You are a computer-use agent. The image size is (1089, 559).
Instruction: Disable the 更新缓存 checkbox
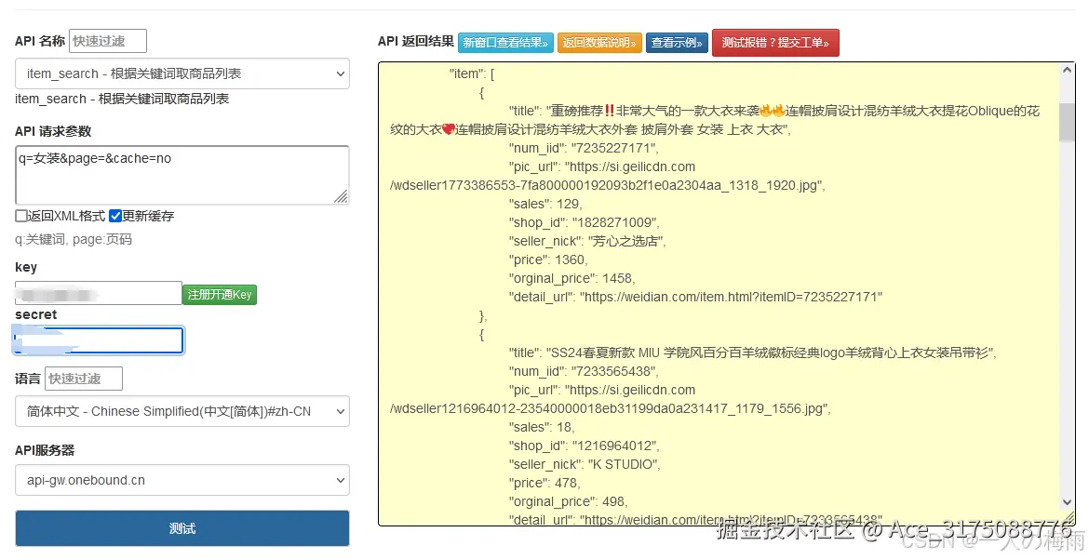[x=115, y=215]
